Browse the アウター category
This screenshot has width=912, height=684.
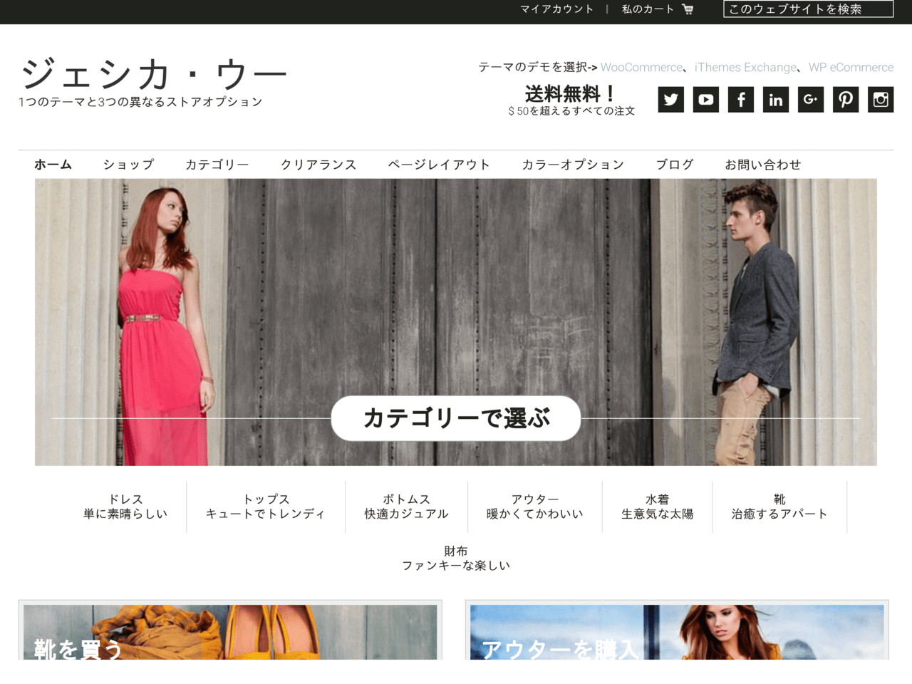click(x=534, y=507)
